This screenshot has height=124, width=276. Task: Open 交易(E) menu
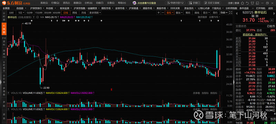(111, 3)
